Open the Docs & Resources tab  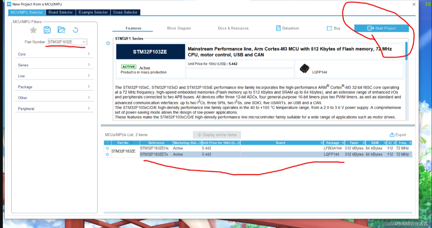(233, 28)
